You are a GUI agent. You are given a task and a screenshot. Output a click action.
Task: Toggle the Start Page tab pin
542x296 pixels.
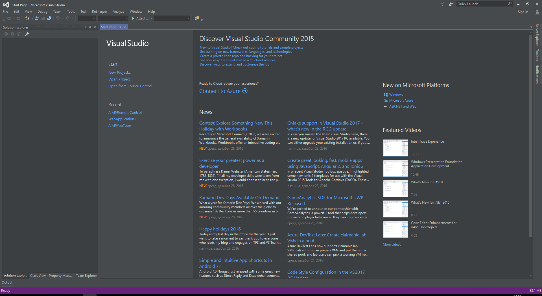(120, 27)
